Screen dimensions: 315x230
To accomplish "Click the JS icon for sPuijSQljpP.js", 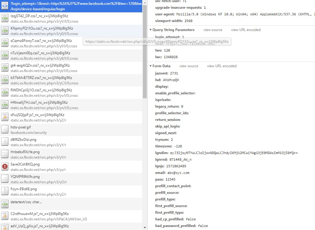I will coord(5,117).
